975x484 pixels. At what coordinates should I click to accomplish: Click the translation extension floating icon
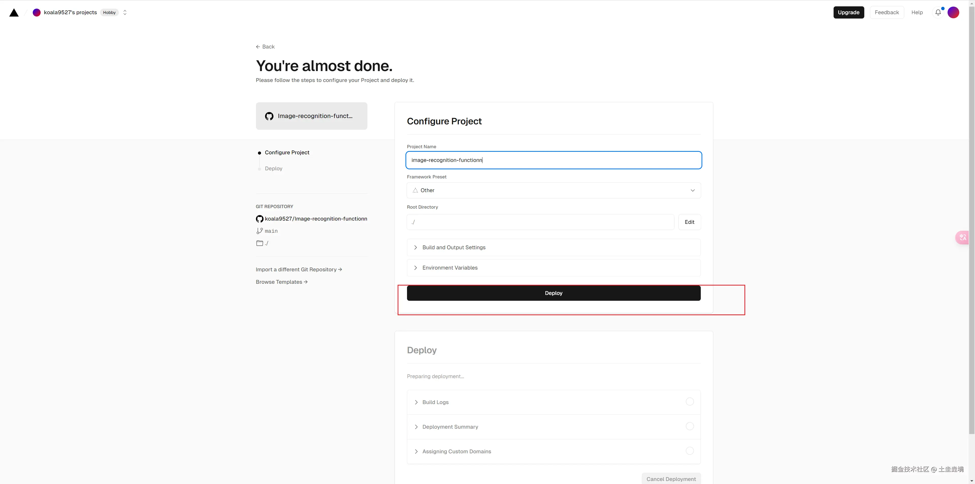coord(963,237)
